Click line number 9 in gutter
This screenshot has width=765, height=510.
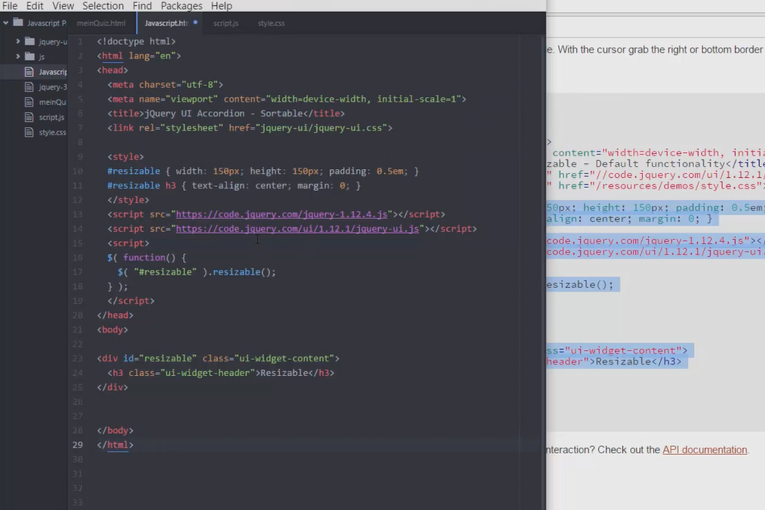pos(80,157)
